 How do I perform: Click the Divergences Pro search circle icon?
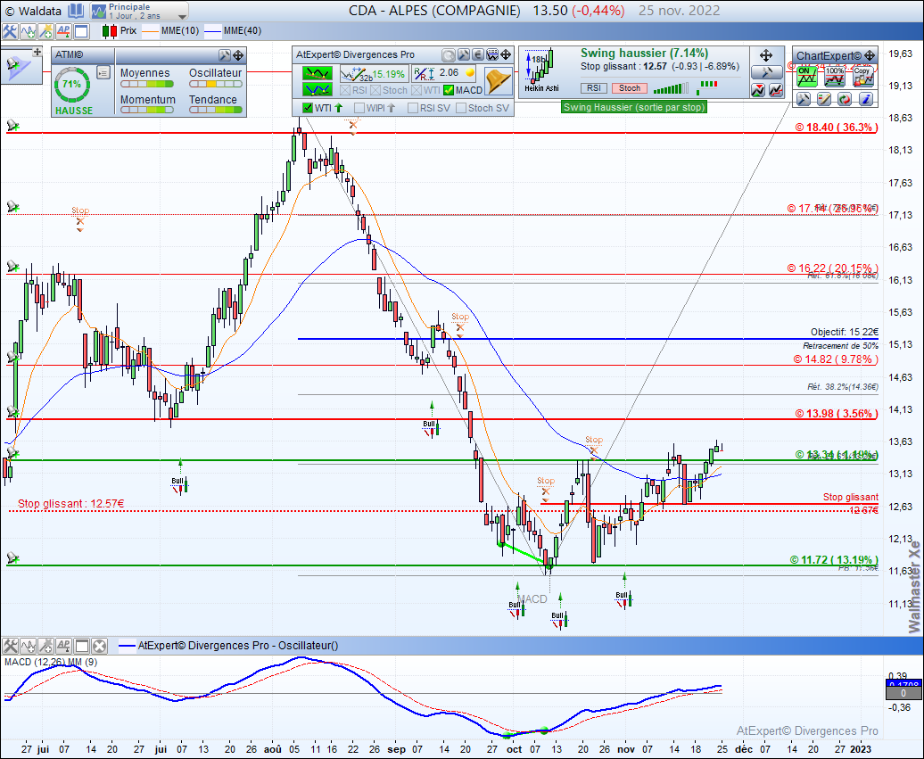tap(449, 55)
